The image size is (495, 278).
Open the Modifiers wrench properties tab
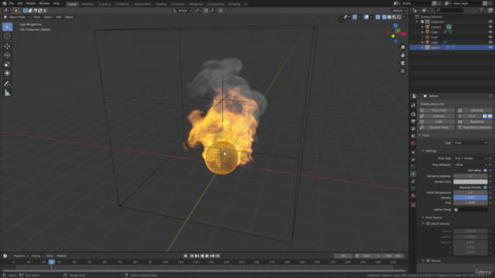413,160
